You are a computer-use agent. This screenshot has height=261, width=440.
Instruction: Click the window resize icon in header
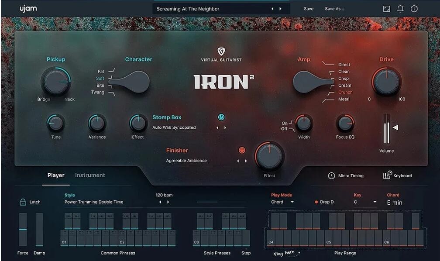(387, 9)
